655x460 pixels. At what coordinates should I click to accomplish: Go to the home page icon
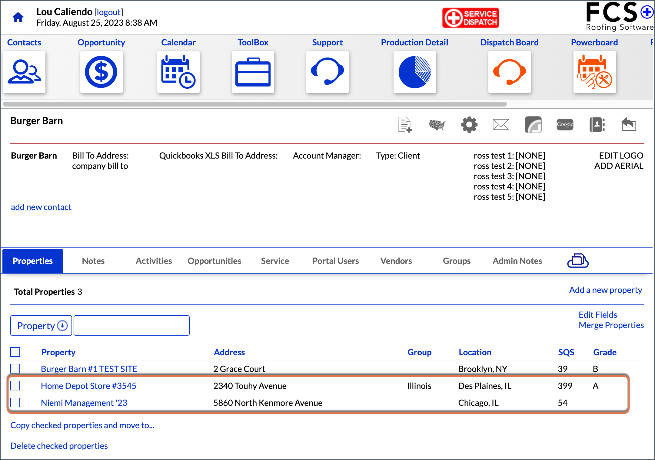click(x=18, y=17)
